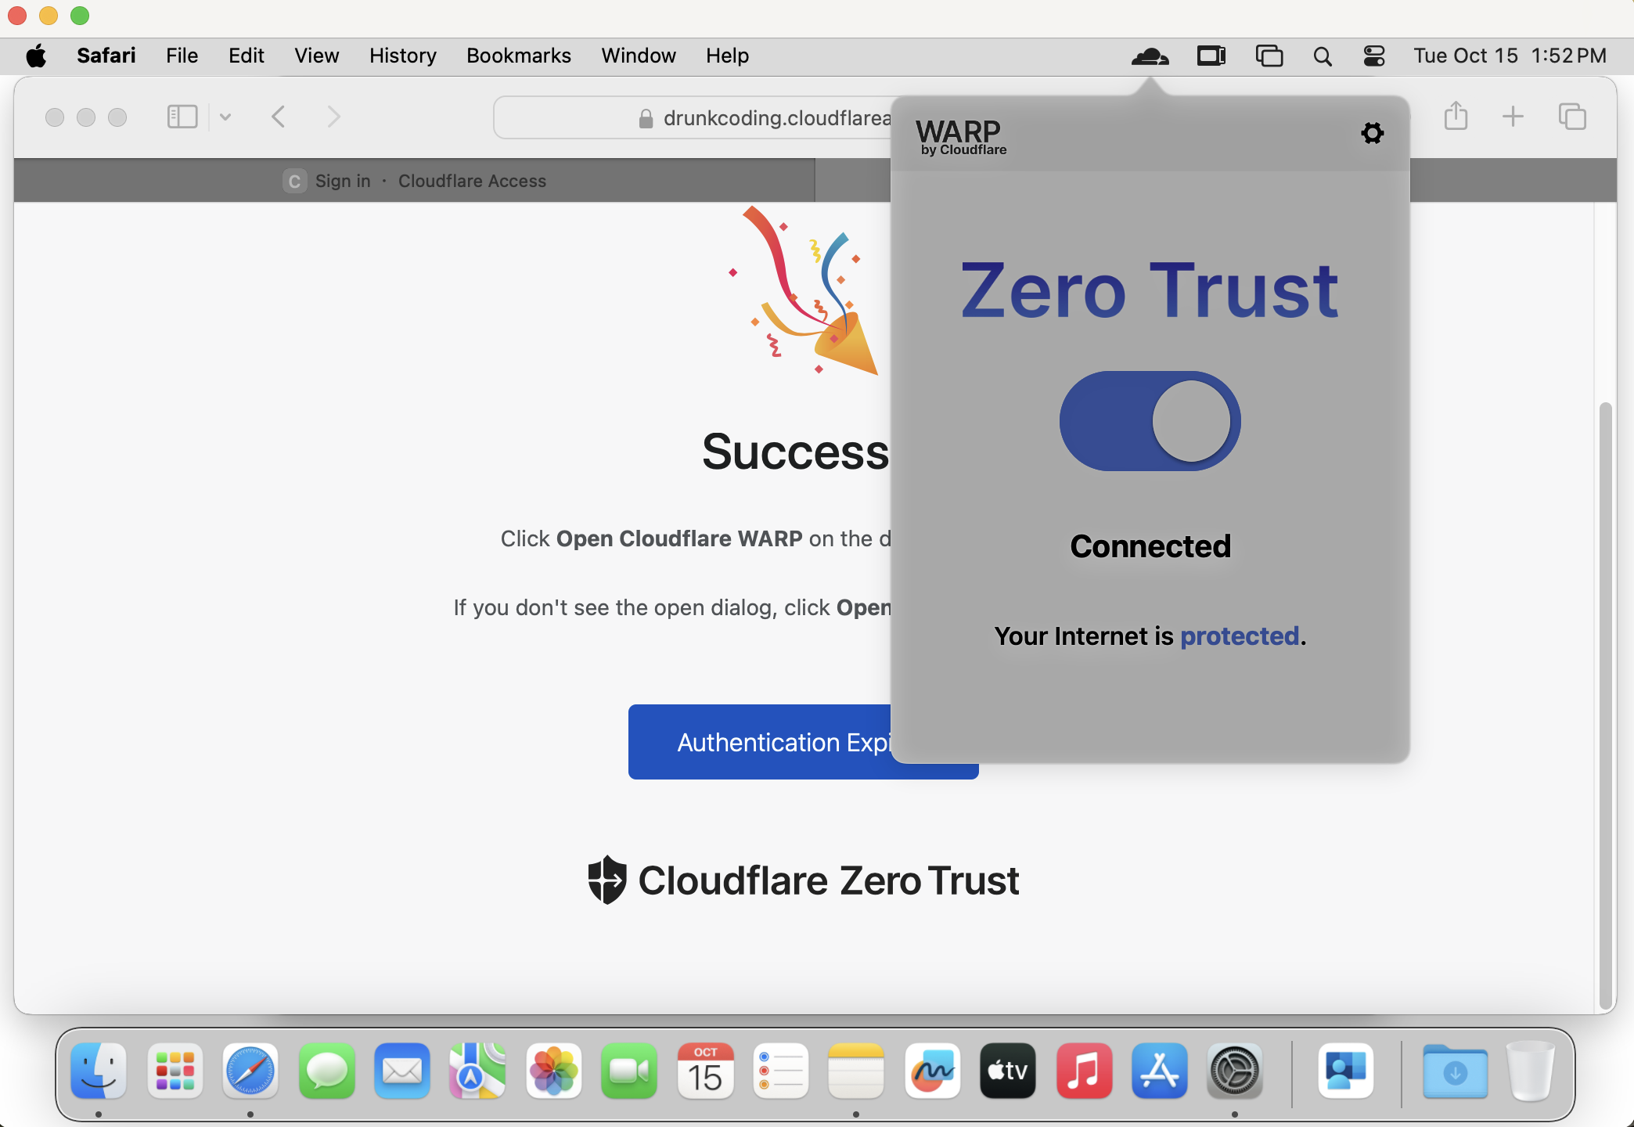The width and height of the screenshot is (1634, 1127).
Task: Open Photos from the Dock
Action: [553, 1071]
